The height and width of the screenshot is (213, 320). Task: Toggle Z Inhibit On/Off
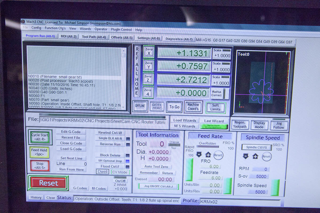coord(120,181)
